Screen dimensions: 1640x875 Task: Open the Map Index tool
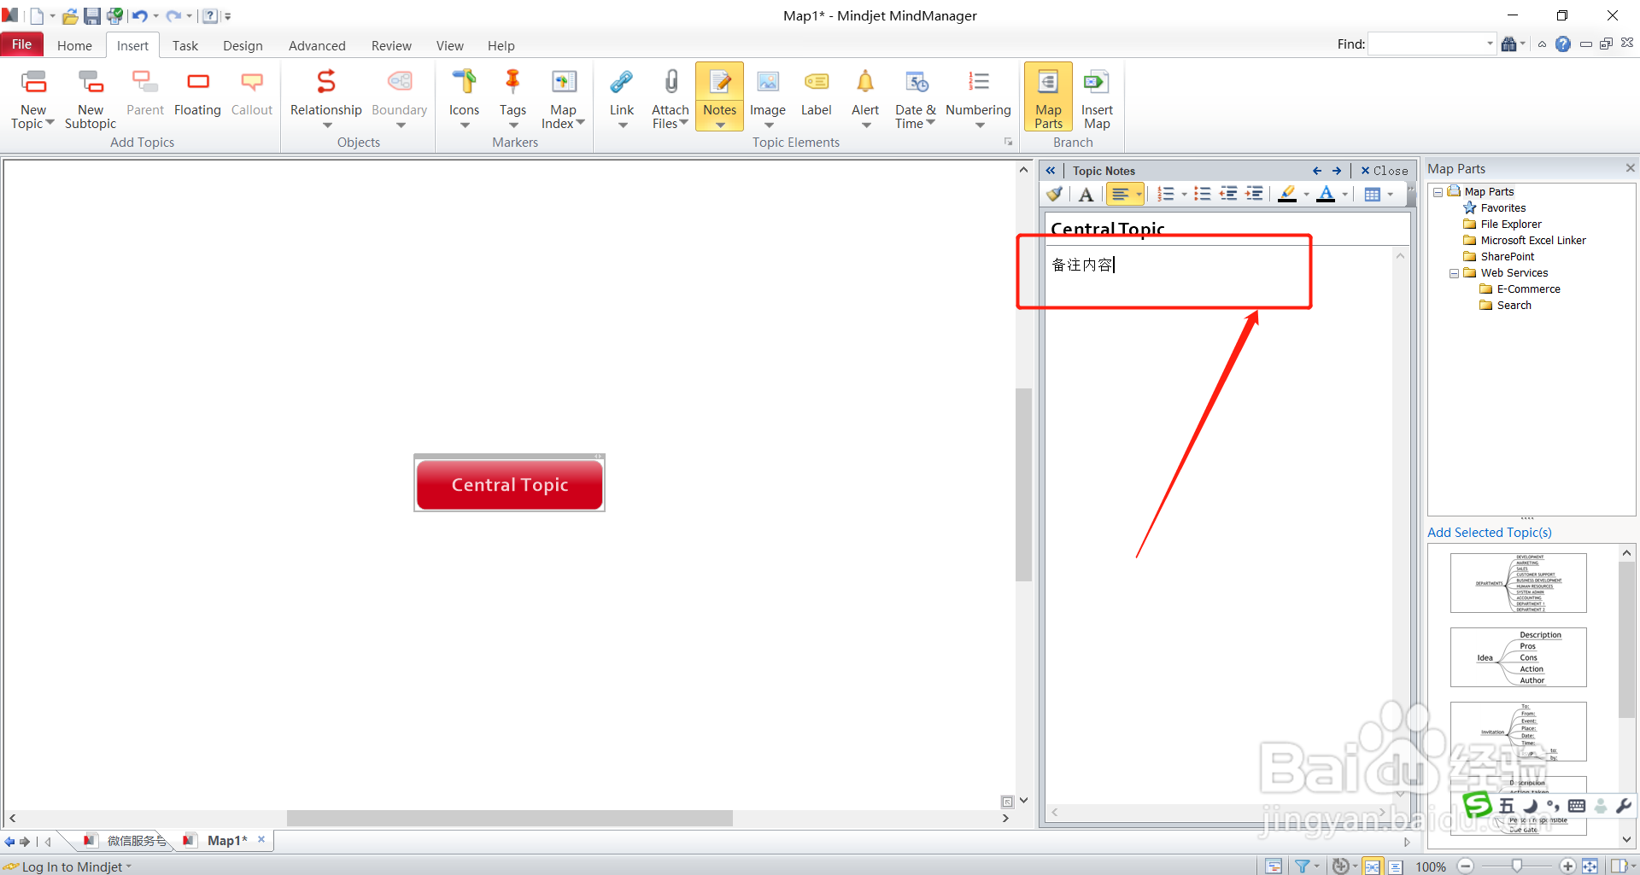[563, 98]
